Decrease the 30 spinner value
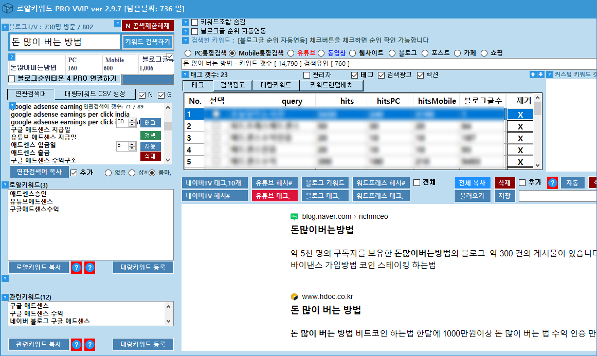Image resolution: width=597 pixels, height=356 pixels. [x=132, y=124]
